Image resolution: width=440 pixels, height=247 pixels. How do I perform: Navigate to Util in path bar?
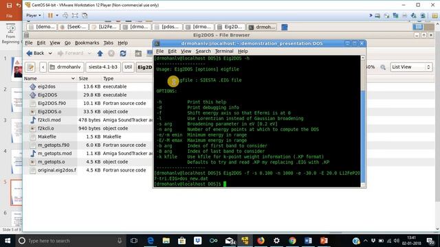128,67
